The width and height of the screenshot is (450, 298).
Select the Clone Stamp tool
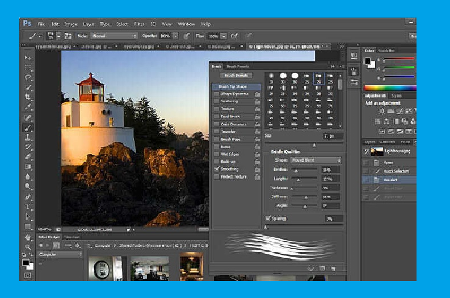[x=28, y=137]
